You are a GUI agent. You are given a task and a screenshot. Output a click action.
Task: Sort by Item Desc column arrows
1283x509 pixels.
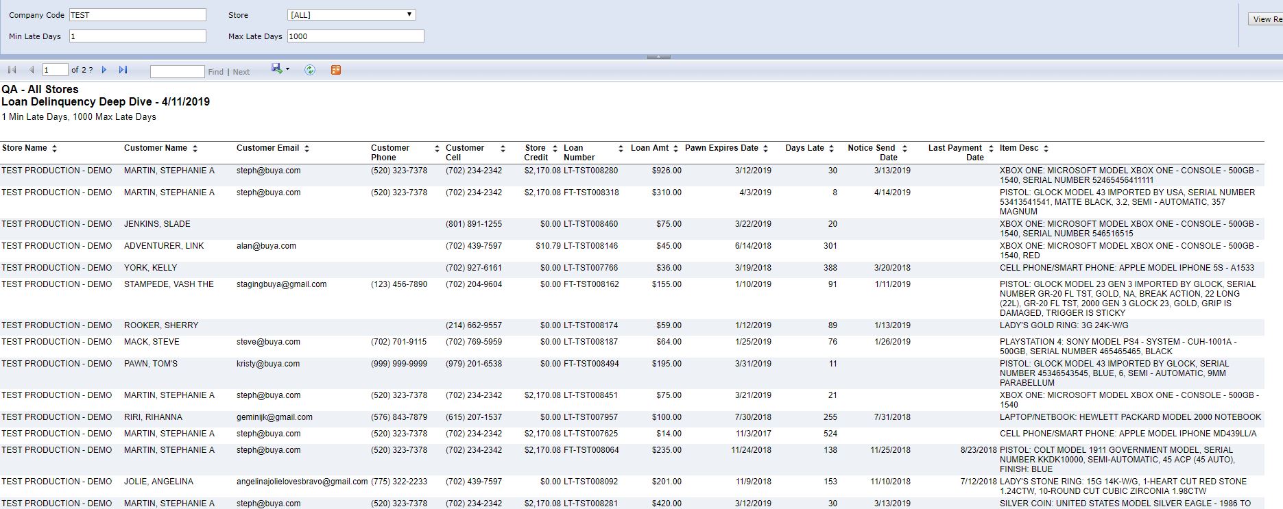point(1046,149)
